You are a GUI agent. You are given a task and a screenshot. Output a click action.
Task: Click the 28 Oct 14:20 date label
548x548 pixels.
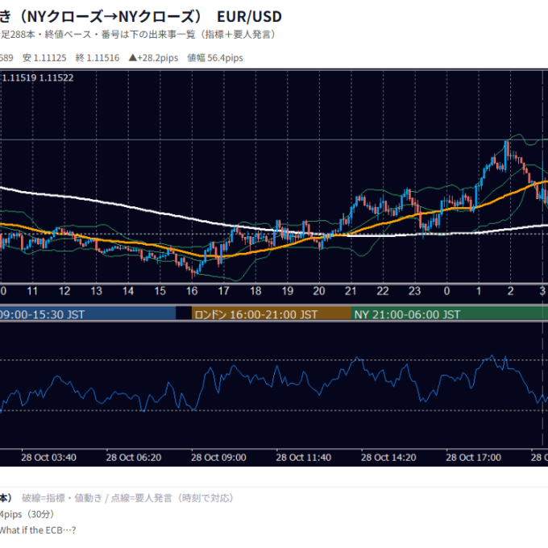pyautogui.click(x=388, y=458)
